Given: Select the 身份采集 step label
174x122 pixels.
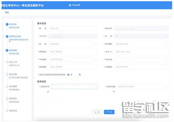Looking at the screenshot, I should [x=13, y=74].
